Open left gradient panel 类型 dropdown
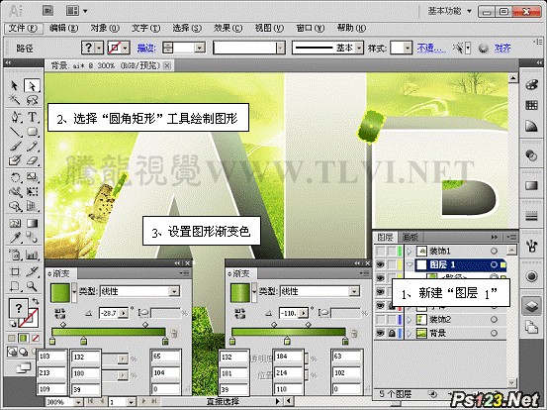 (x=174, y=291)
